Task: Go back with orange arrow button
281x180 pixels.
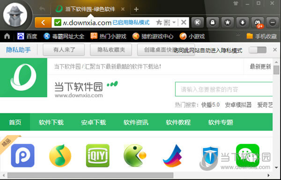Action: [x=43, y=22]
